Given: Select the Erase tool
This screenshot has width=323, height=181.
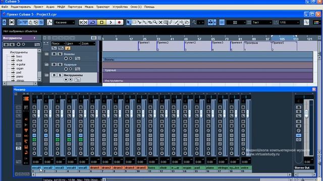Looking at the screenshot, I should click(150, 22).
